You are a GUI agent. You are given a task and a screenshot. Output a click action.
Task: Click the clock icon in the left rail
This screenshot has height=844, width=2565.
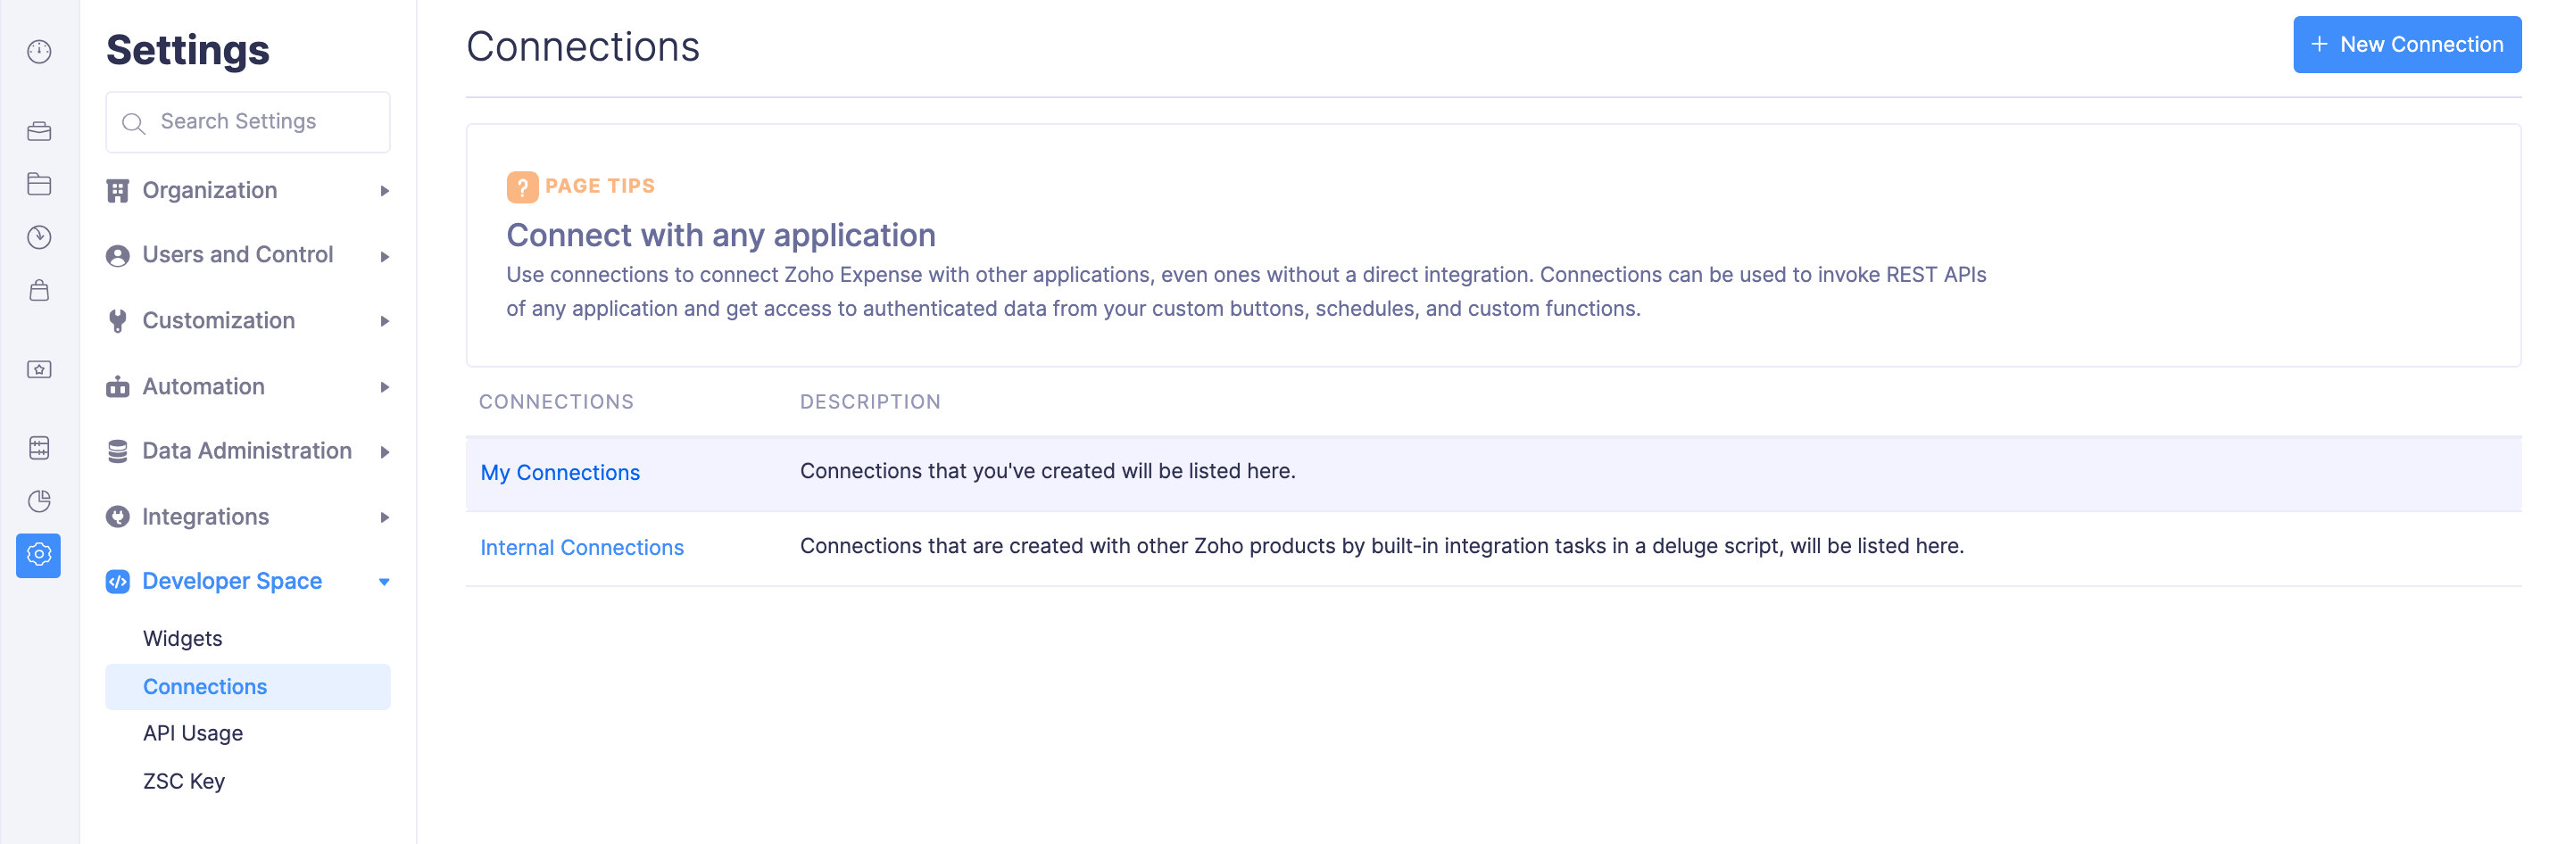click(39, 237)
